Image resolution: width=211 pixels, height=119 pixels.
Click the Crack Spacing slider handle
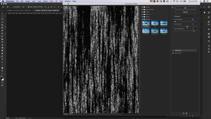pyautogui.click(x=175, y=21)
